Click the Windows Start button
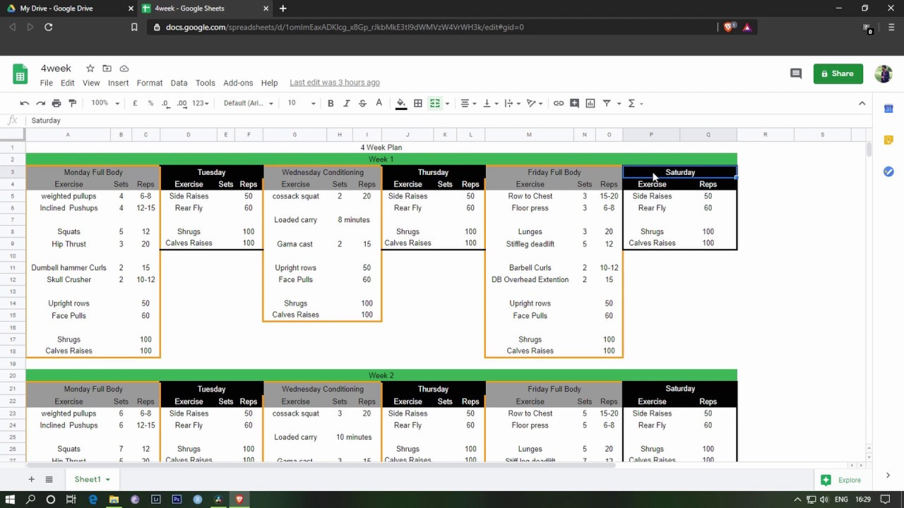The height and width of the screenshot is (508, 904). [x=11, y=500]
